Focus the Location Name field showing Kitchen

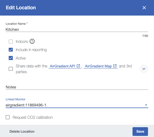77,29
